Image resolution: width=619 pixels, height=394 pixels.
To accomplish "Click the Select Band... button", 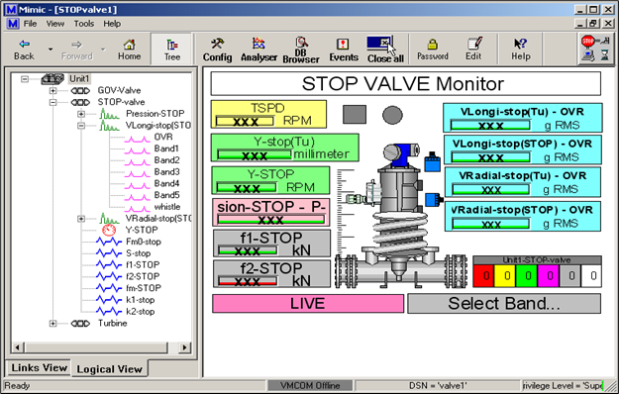I will (x=504, y=303).
